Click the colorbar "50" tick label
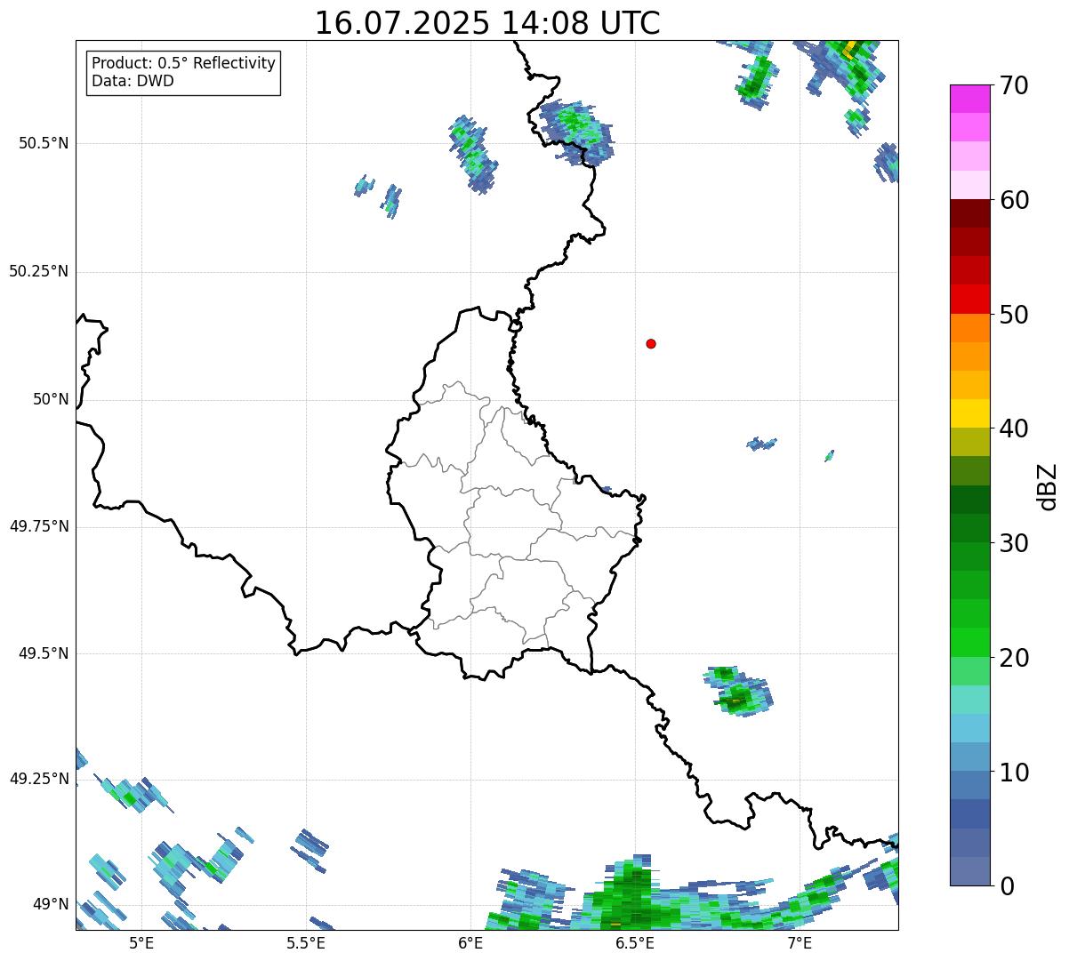Image resolution: width=1069 pixels, height=961 pixels. (x=1014, y=315)
